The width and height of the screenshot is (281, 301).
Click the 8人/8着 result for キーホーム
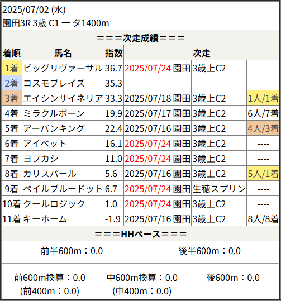click(263, 219)
